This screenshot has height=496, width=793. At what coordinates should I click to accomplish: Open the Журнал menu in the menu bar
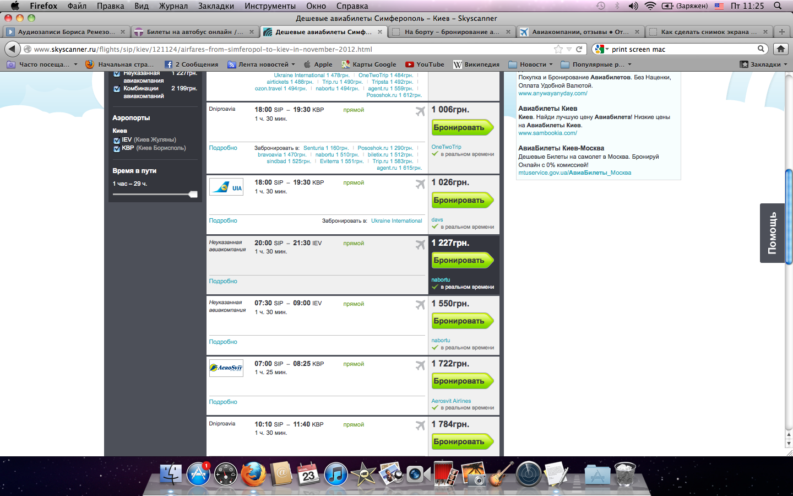(x=173, y=6)
